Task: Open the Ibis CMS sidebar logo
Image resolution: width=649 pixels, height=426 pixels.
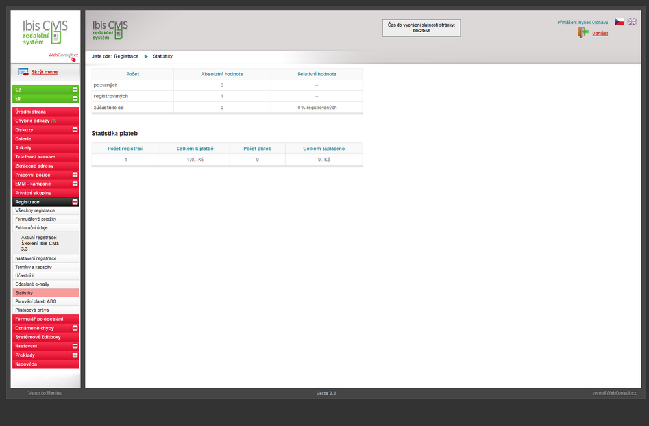Action: click(x=45, y=32)
